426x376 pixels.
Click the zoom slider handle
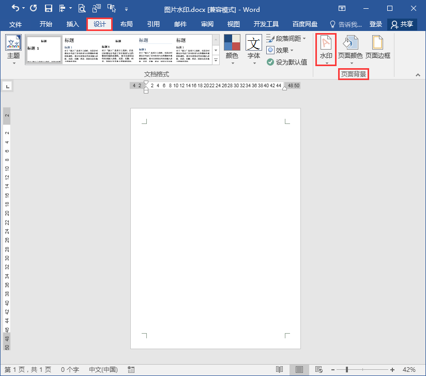pos(347,369)
